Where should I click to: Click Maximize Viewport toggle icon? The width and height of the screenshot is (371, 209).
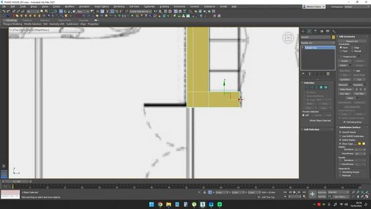(367, 196)
